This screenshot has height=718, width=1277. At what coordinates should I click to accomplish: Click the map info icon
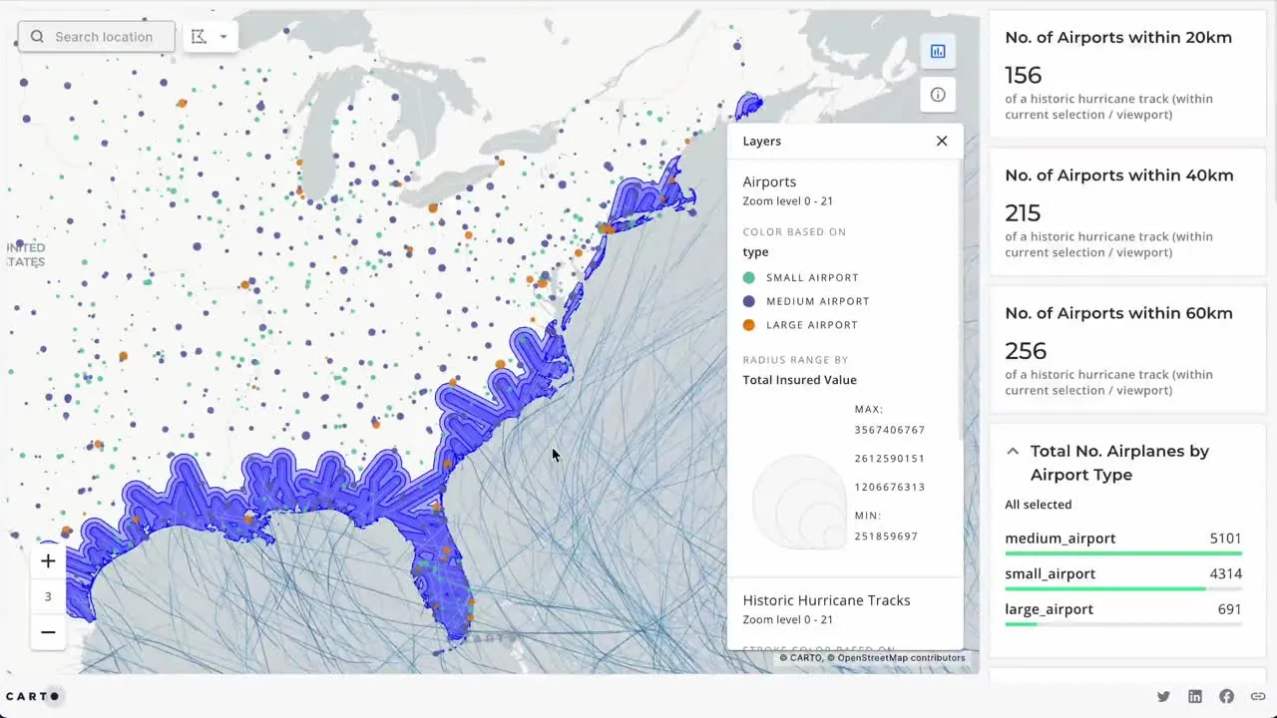pos(938,95)
